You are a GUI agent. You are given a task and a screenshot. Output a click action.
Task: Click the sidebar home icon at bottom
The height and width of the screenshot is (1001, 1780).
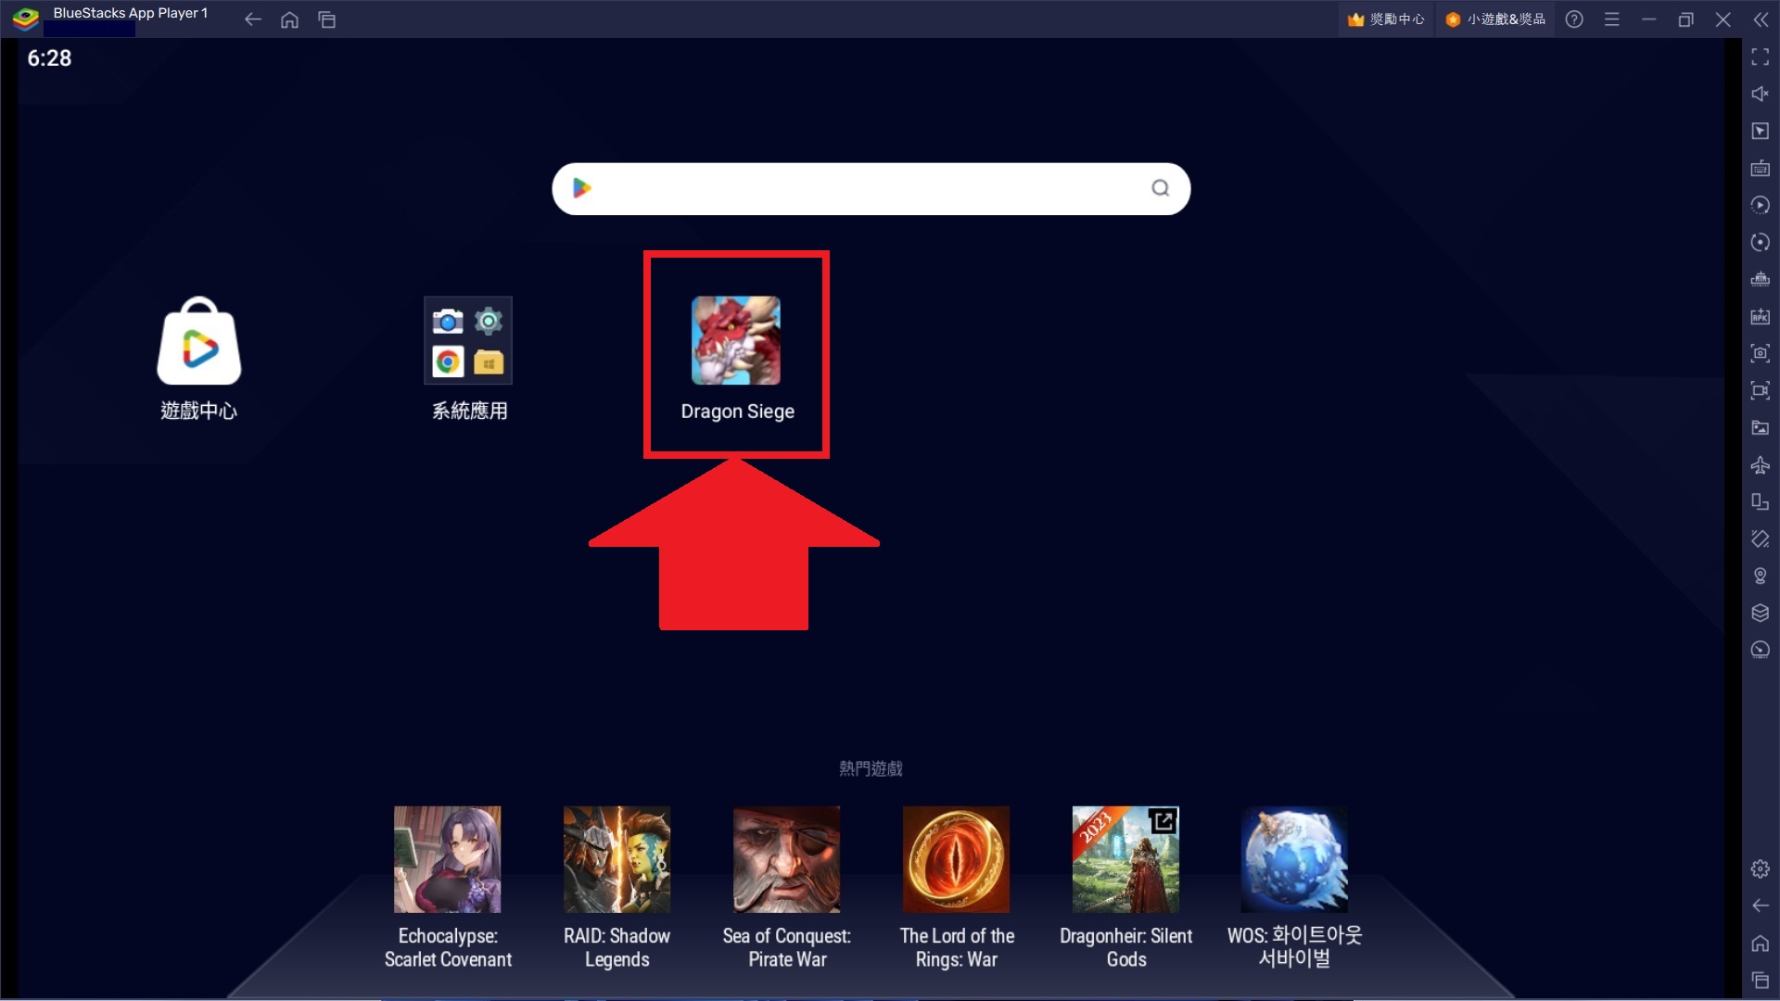(1760, 944)
